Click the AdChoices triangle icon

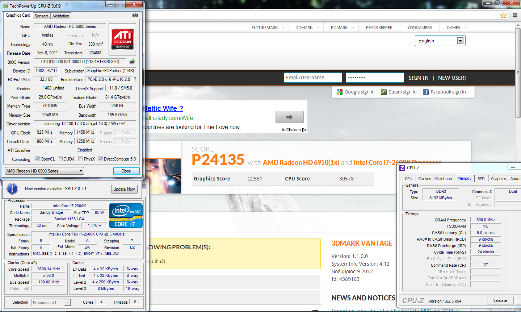[304, 130]
